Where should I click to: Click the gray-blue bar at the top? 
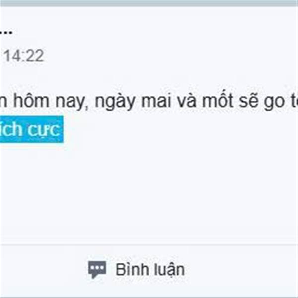[149, 3]
